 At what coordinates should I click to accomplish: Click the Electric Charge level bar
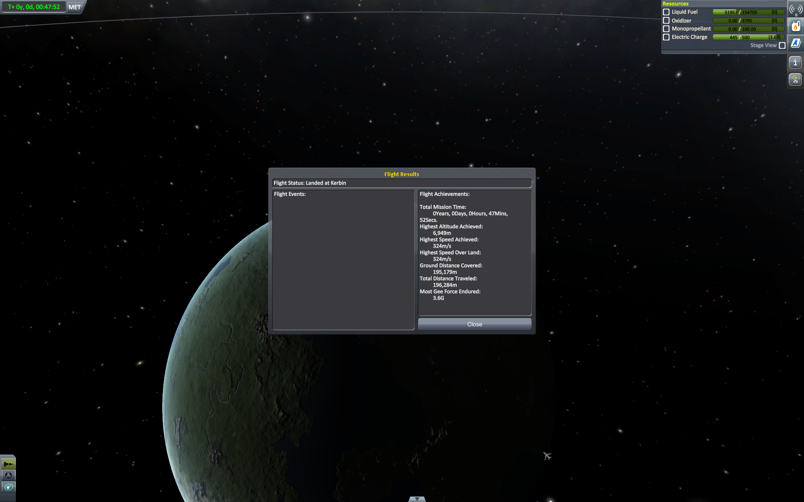(x=748, y=37)
